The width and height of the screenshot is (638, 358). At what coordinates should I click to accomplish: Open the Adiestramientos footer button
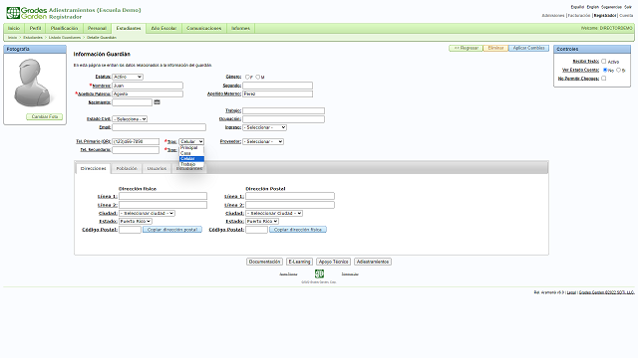coord(373,262)
